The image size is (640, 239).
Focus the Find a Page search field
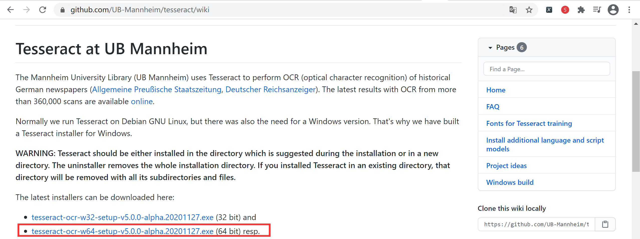[x=547, y=69]
